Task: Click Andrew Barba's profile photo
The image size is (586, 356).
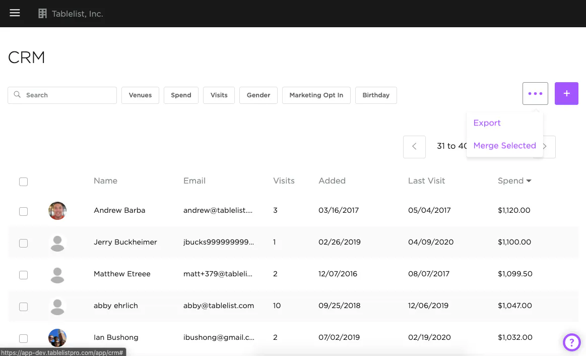Action: click(x=57, y=211)
